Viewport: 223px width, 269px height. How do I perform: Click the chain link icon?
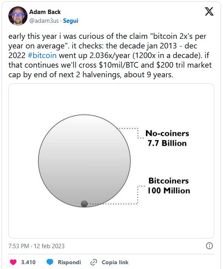(x=94, y=262)
